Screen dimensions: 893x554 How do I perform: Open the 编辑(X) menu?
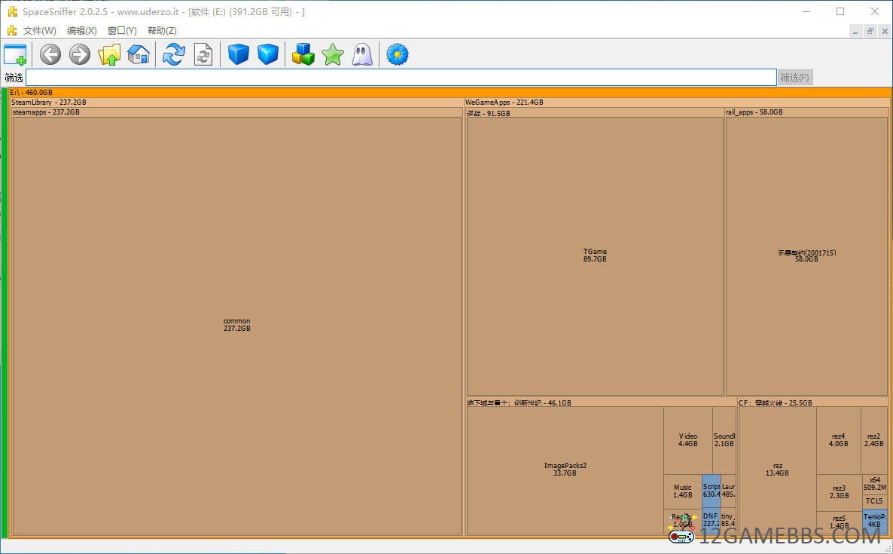pyautogui.click(x=81, y=31)
